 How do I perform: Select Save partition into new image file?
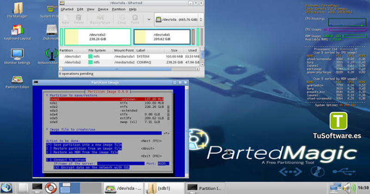[x=84, y=145]
